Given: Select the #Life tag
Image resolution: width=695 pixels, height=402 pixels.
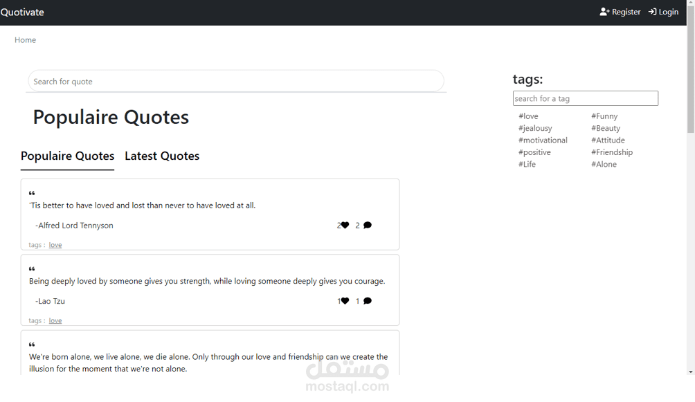Looking at the screenshot, I should [527, 164].
